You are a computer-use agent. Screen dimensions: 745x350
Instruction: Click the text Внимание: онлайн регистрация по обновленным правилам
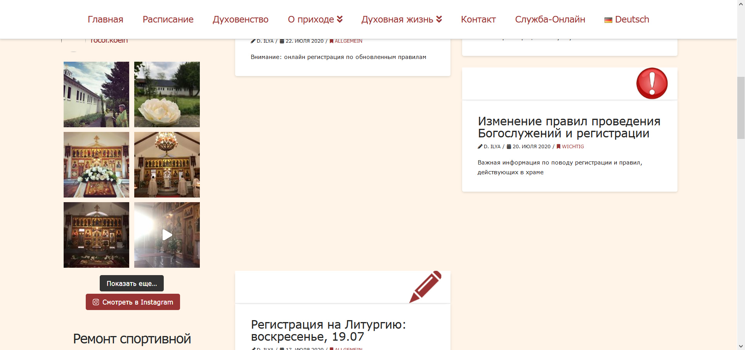338,57
